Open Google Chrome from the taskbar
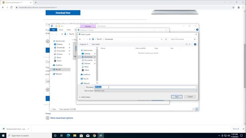 click(94, 135)
